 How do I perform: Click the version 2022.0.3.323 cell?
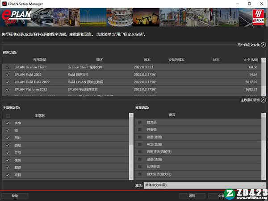(143, 67)
